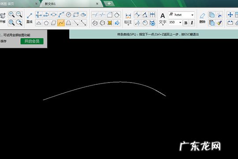
Task: Expand the 文字 dropdown arrow
Action: pyautogui.click(x=163, y=25)
